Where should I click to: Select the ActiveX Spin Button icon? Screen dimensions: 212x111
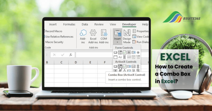coord(116,70)
